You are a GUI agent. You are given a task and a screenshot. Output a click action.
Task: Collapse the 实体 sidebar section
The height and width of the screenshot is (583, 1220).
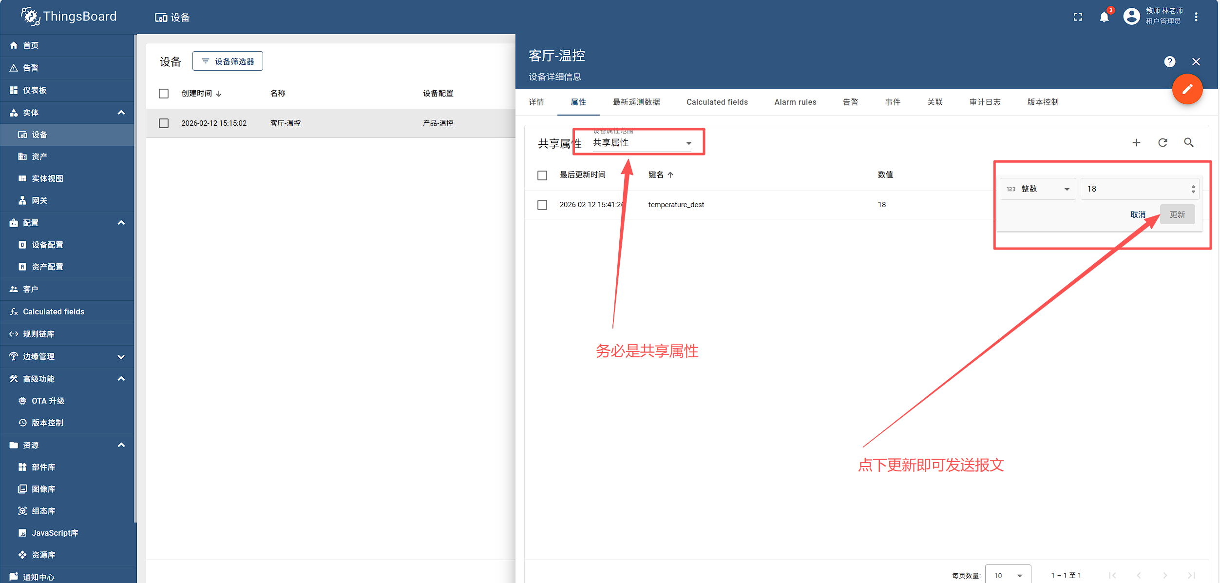pos(121,113)
